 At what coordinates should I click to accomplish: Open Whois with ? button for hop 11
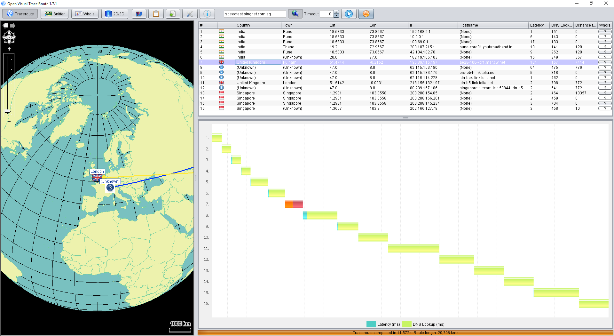605,83
